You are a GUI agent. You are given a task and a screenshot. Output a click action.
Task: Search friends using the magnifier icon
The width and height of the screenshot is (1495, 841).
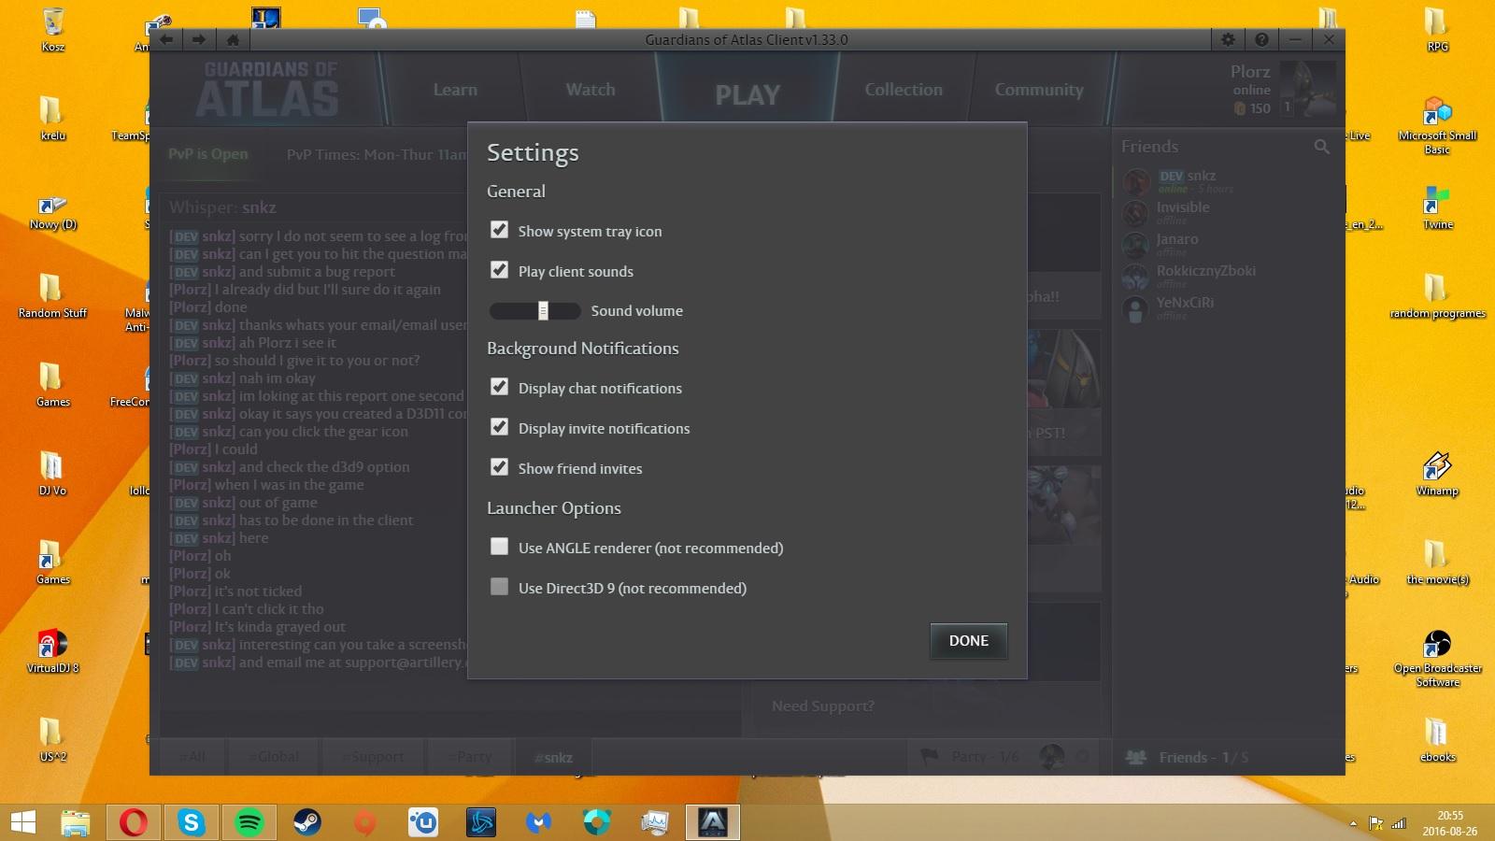point(1321,147)
